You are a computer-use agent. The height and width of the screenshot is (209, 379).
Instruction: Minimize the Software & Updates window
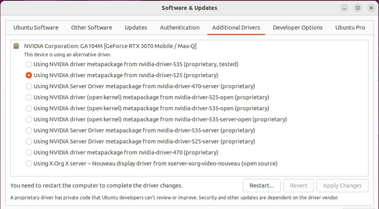click(x=345, y=8)
